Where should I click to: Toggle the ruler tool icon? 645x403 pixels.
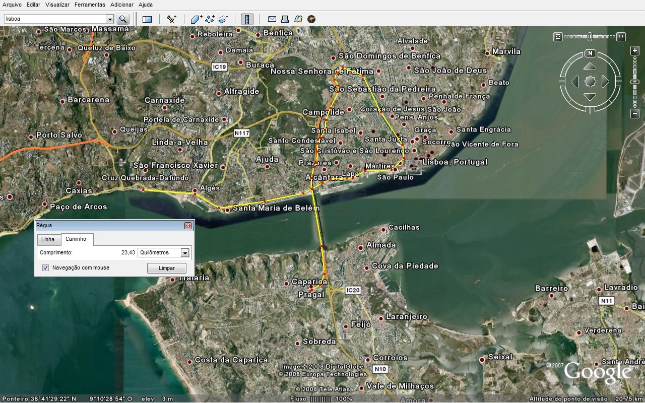click(x=247, y=19)
